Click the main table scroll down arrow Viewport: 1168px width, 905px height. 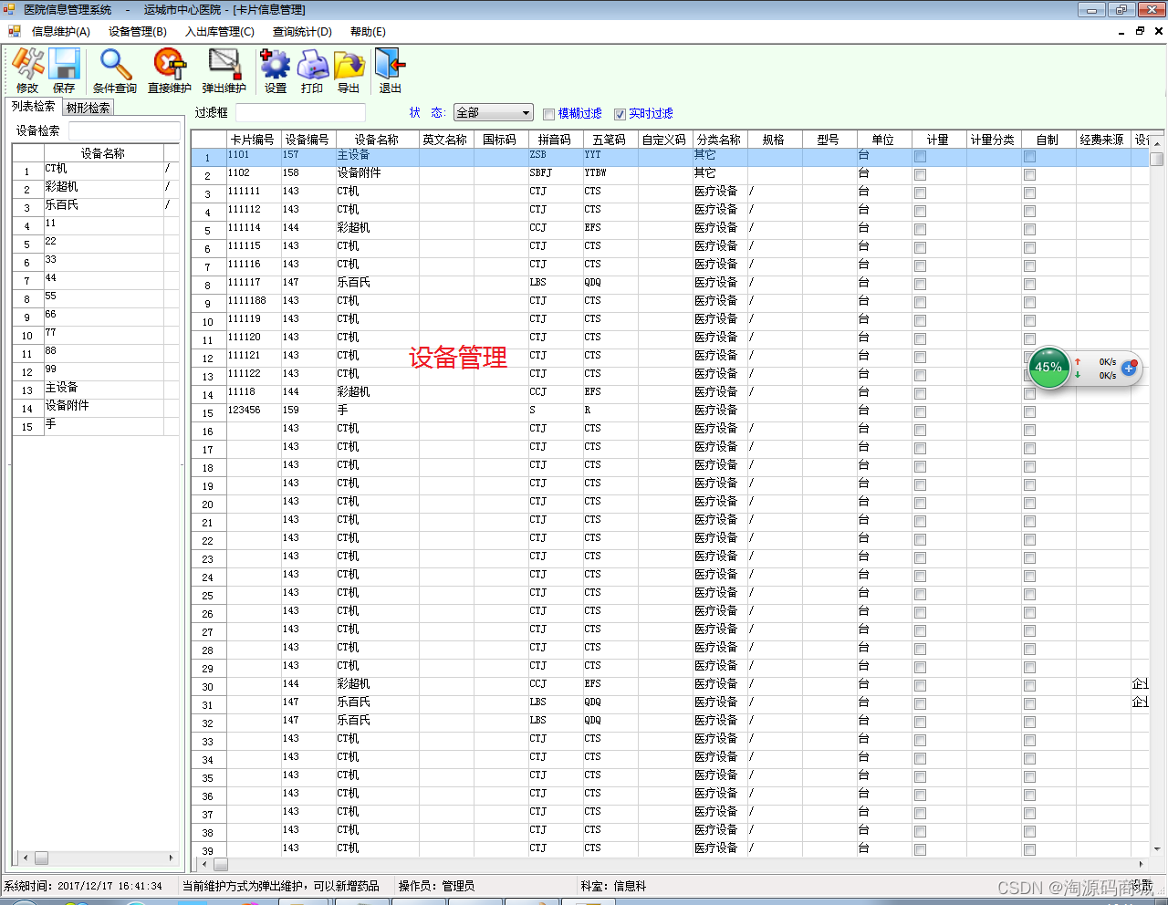tap(1157, 848)
